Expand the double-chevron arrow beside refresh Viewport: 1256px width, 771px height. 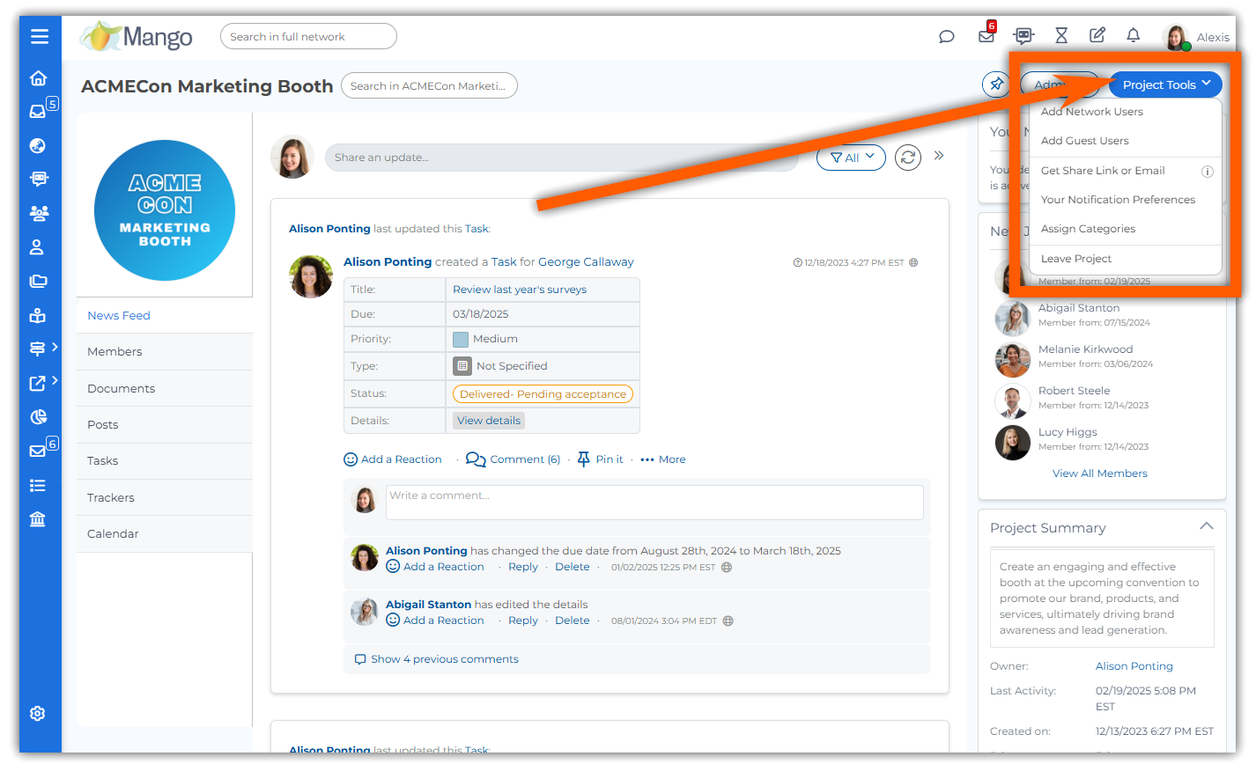939,156
